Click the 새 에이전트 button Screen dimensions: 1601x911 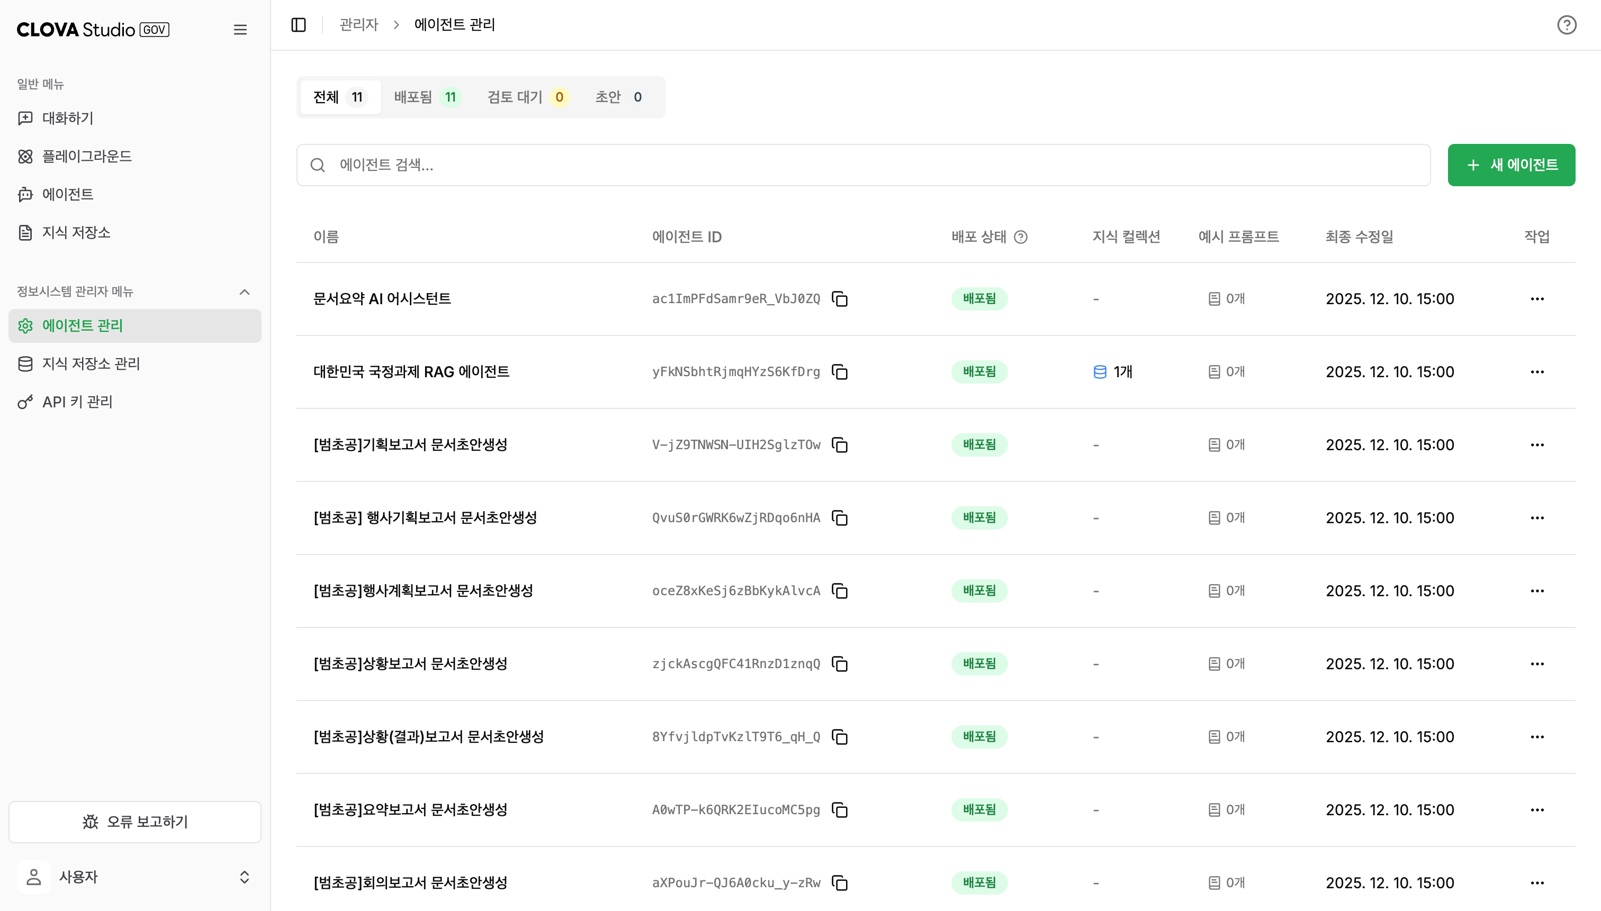click(x=1511, y=165)
